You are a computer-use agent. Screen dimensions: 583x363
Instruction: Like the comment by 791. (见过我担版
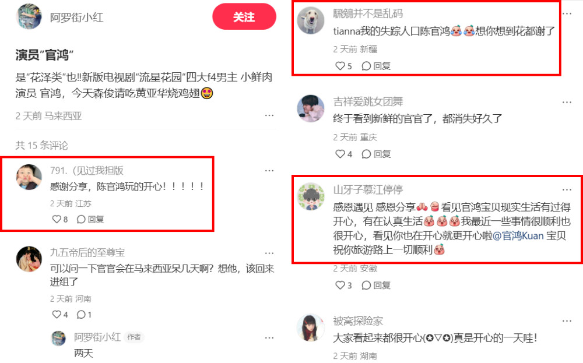[x=60, y=219]
